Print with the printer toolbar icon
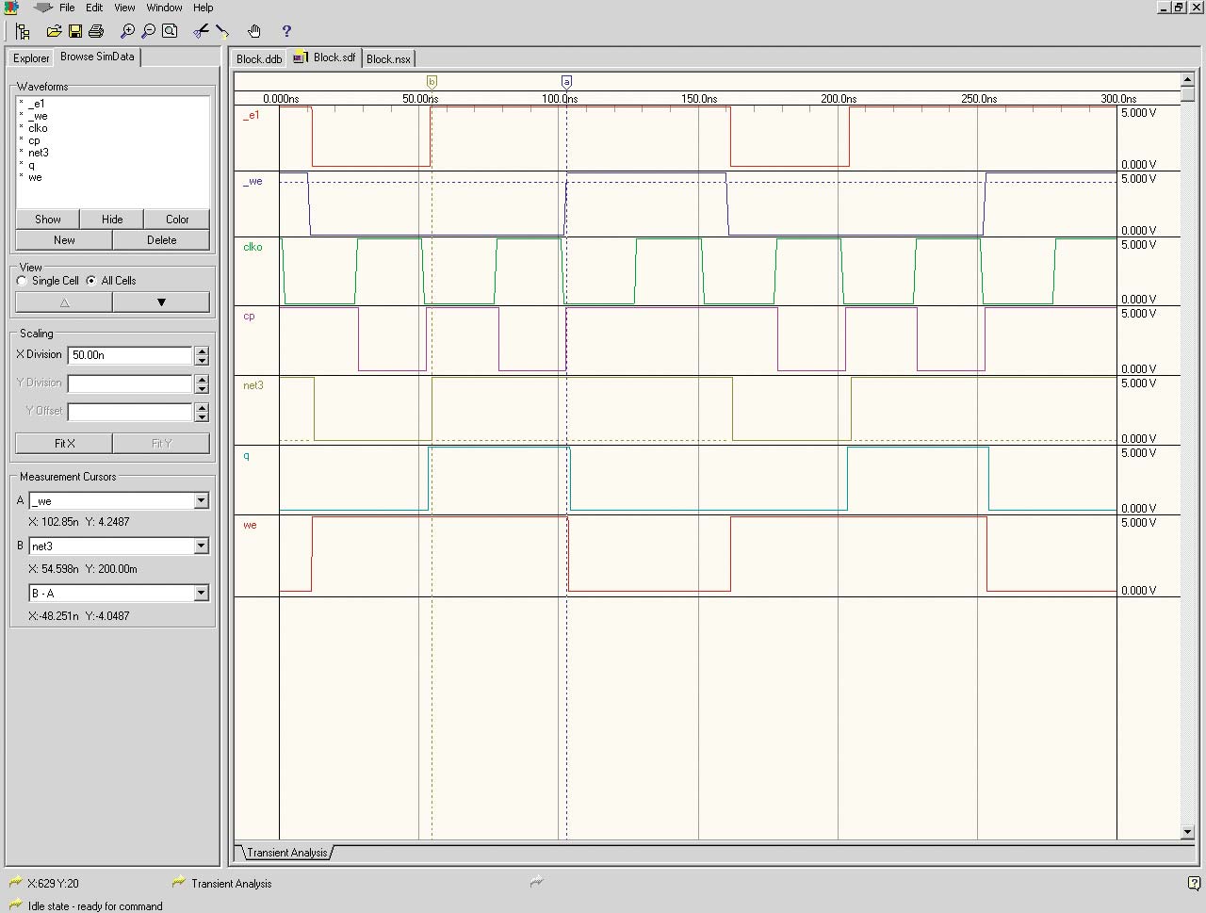1206x913 pixels. pyautogui.click(x=95, y=31)
